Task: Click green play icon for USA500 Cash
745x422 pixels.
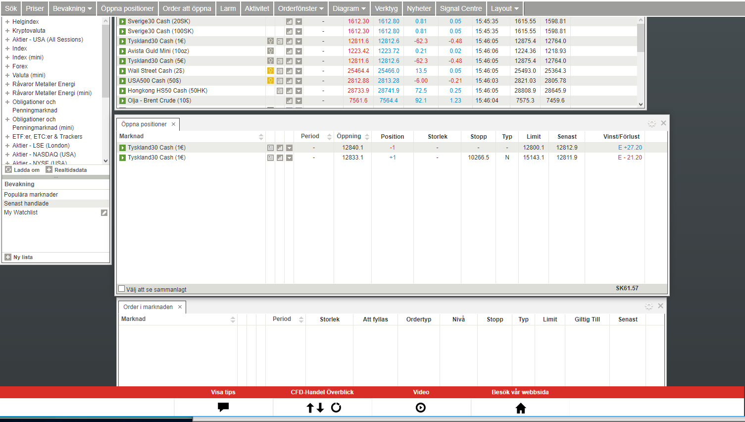Action: click(122, 81)
